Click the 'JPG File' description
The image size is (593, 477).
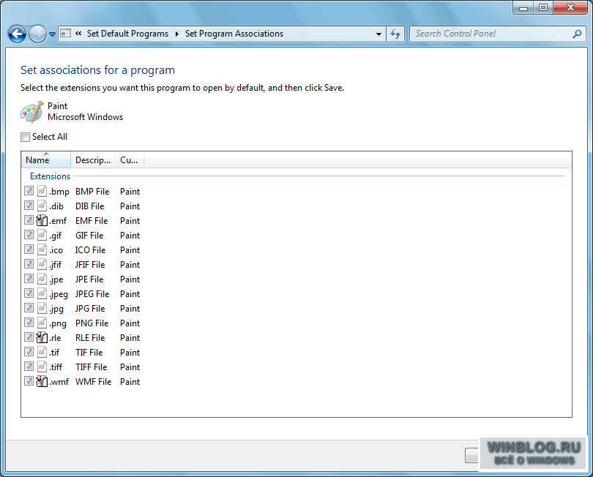90,309
